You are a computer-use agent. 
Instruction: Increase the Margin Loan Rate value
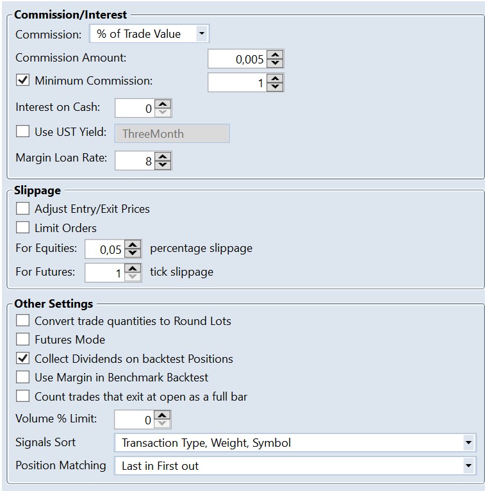click(163, 157)
